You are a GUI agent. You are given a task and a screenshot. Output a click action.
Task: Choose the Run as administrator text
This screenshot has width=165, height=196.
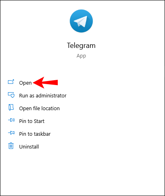tap(43, 95)
